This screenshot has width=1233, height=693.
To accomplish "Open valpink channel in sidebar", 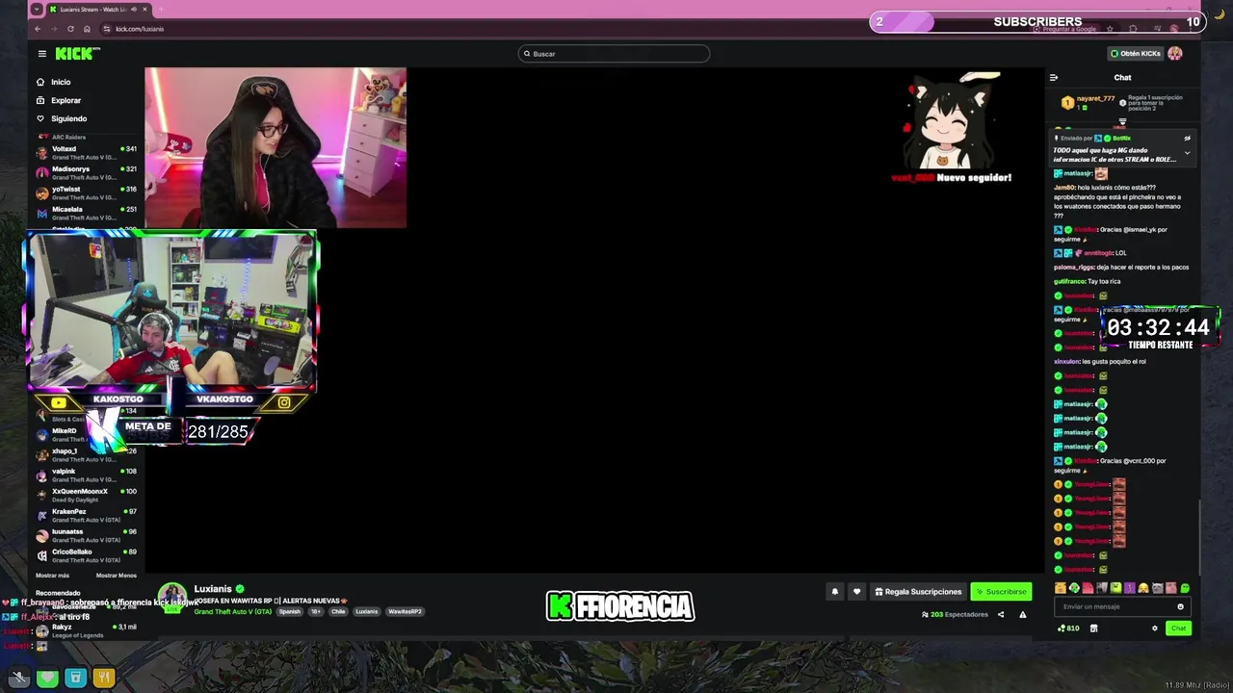I will point(87,475).
